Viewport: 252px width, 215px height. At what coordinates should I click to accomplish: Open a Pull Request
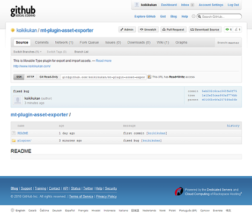tap(173, 29)
